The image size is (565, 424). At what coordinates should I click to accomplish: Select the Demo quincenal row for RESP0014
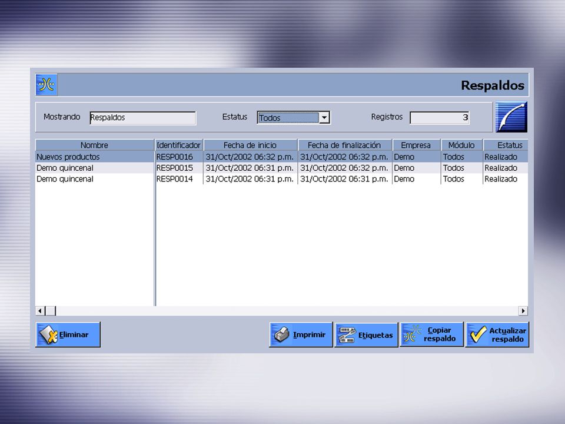click(281, 179)
